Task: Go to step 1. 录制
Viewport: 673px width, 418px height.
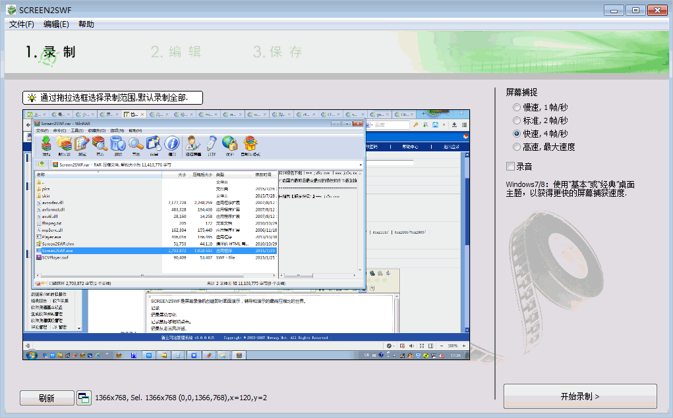Action: 51,52
